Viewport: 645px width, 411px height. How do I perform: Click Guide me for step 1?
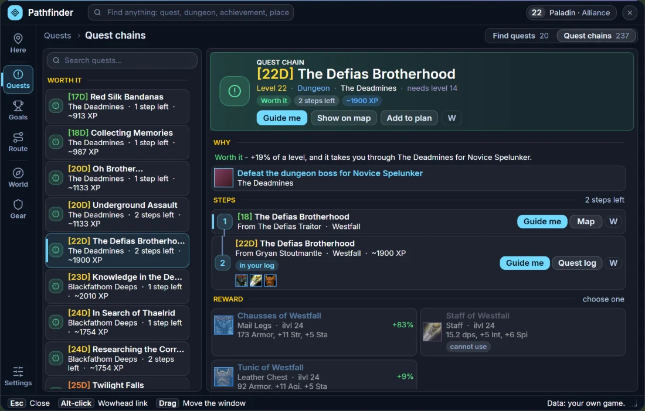point(542,221)
